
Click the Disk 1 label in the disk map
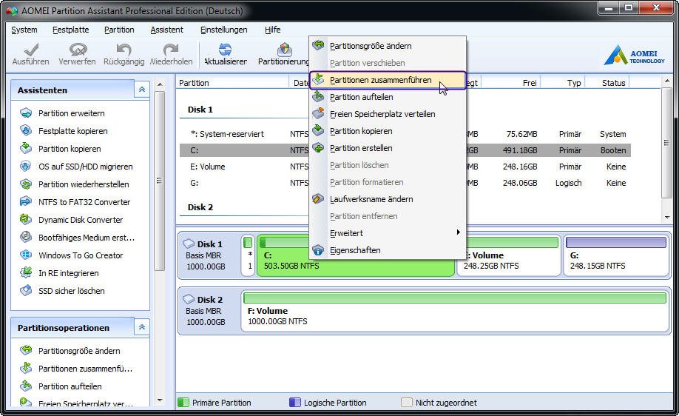click(x=209, y=244)
